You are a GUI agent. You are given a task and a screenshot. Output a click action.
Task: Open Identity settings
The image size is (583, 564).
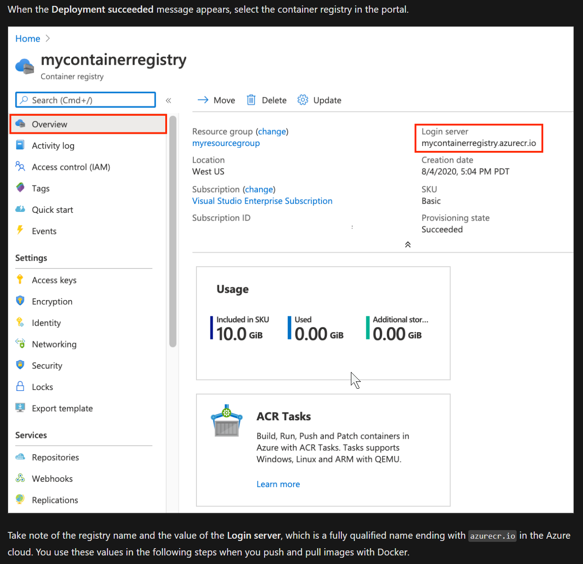pos(46,323)
